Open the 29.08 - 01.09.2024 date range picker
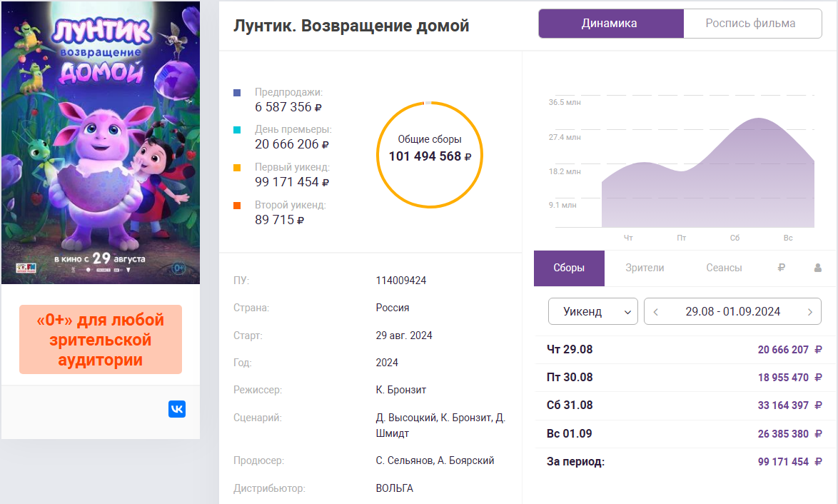838x504 pixels. (x=732, y=311)
